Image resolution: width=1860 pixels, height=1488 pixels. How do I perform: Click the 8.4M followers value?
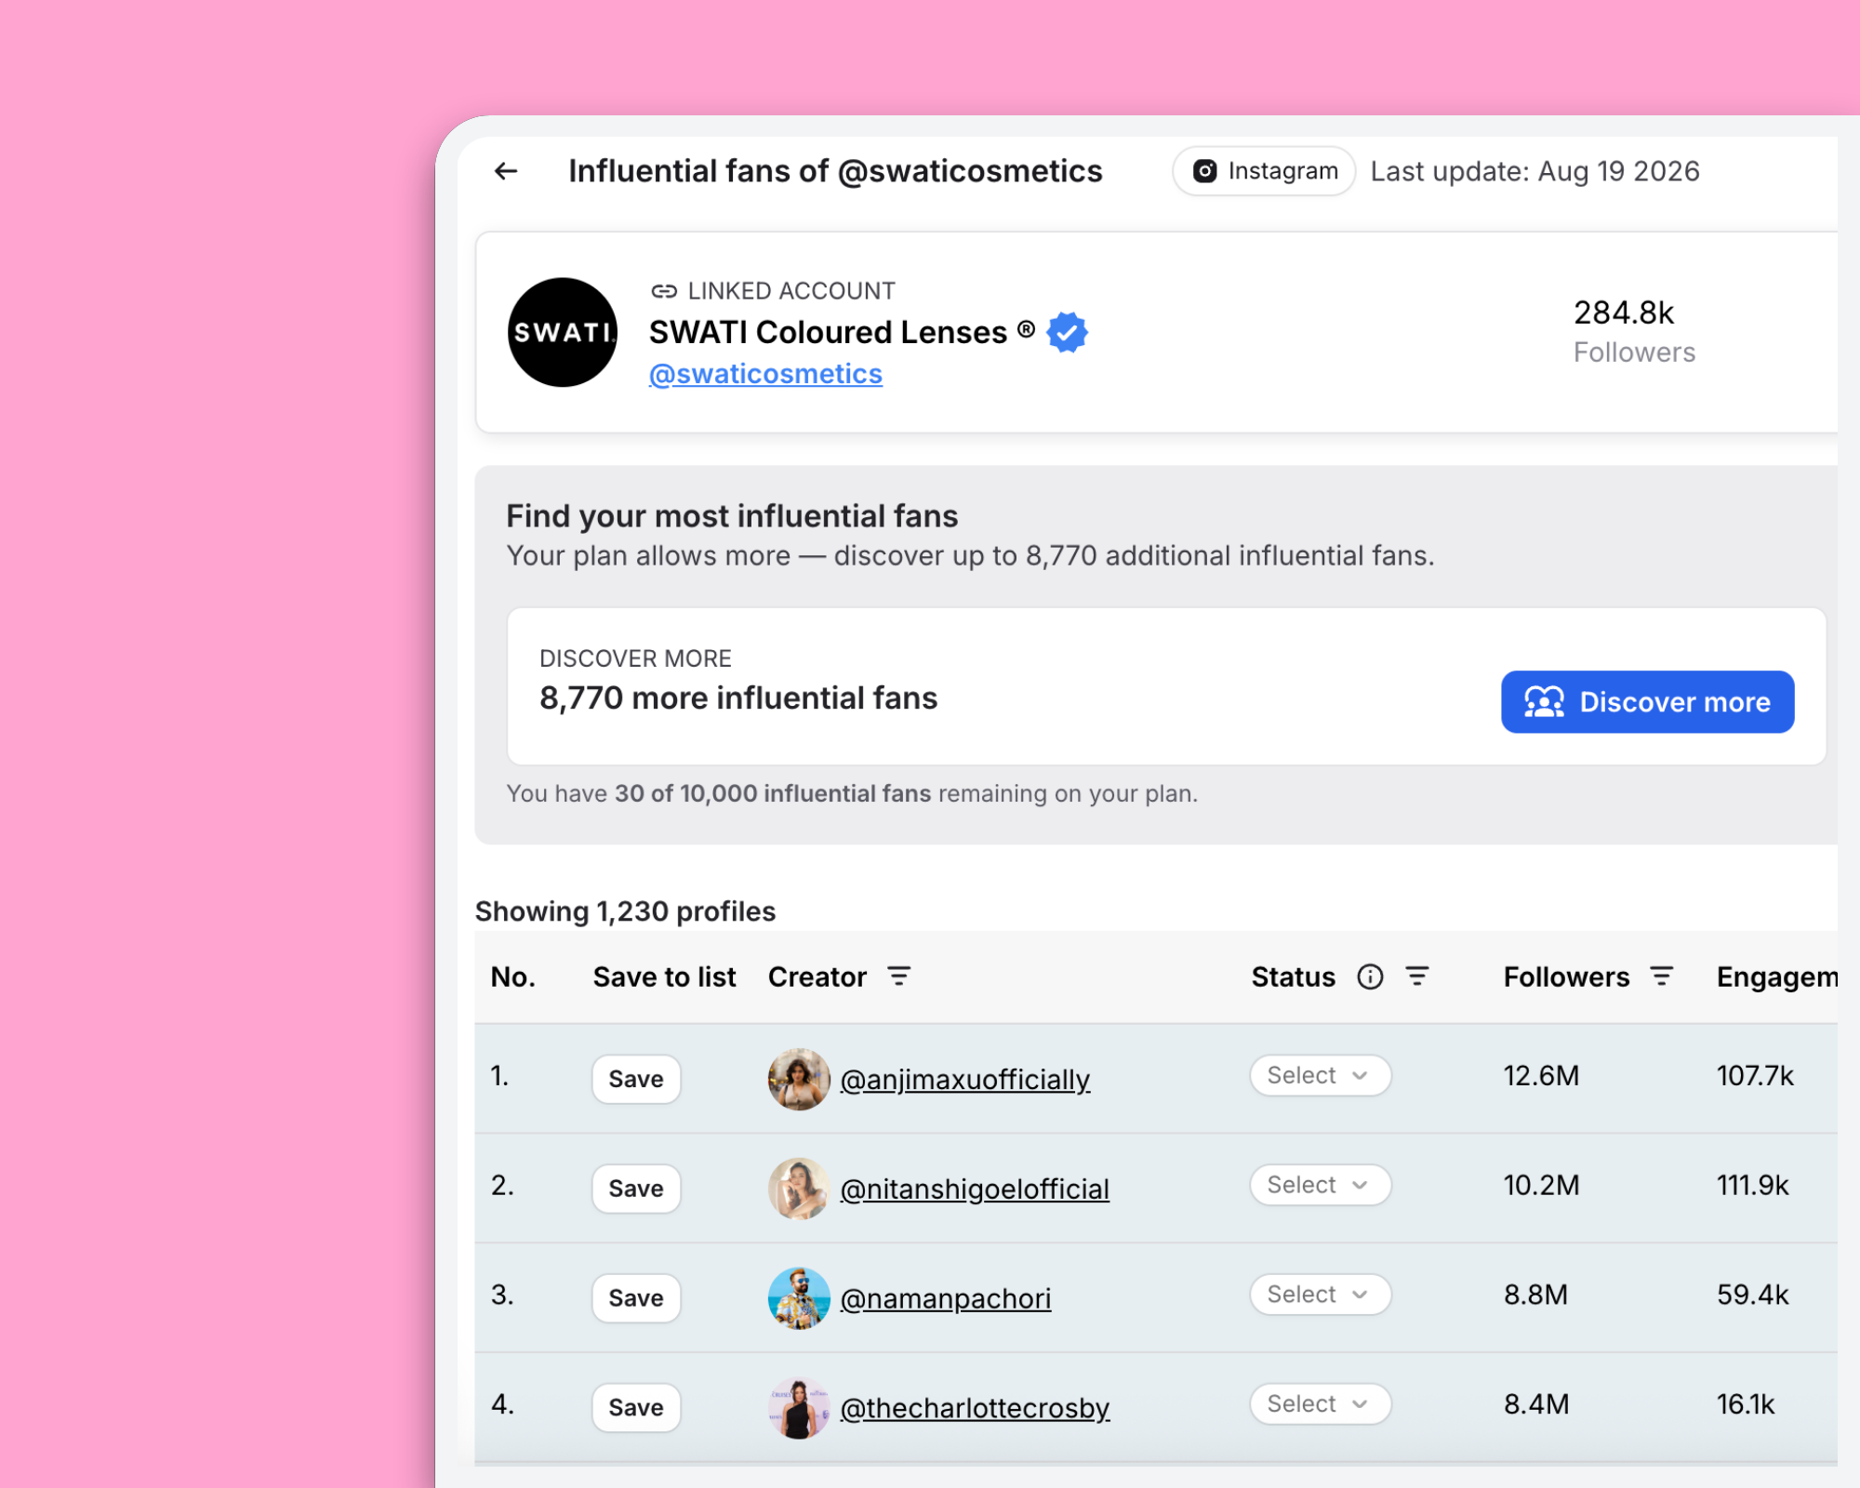[1536, 1404]
